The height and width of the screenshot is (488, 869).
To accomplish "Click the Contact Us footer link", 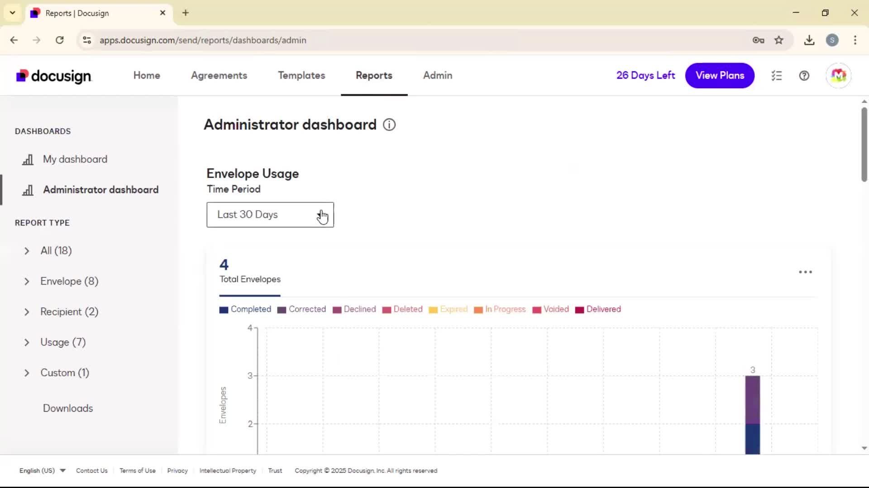I will 92,470.
